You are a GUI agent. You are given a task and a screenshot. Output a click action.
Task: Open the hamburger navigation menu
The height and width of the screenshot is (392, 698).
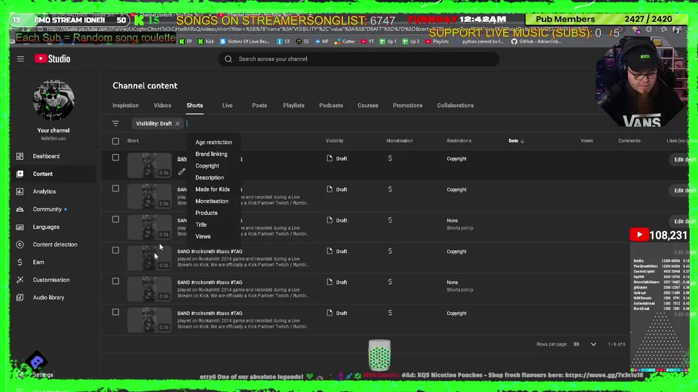click(x=20, y=59)
